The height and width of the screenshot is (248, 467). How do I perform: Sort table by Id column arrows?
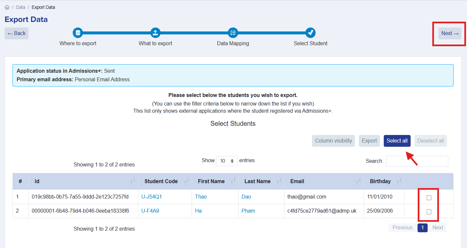pyautogui.click(x=133, y=181)
